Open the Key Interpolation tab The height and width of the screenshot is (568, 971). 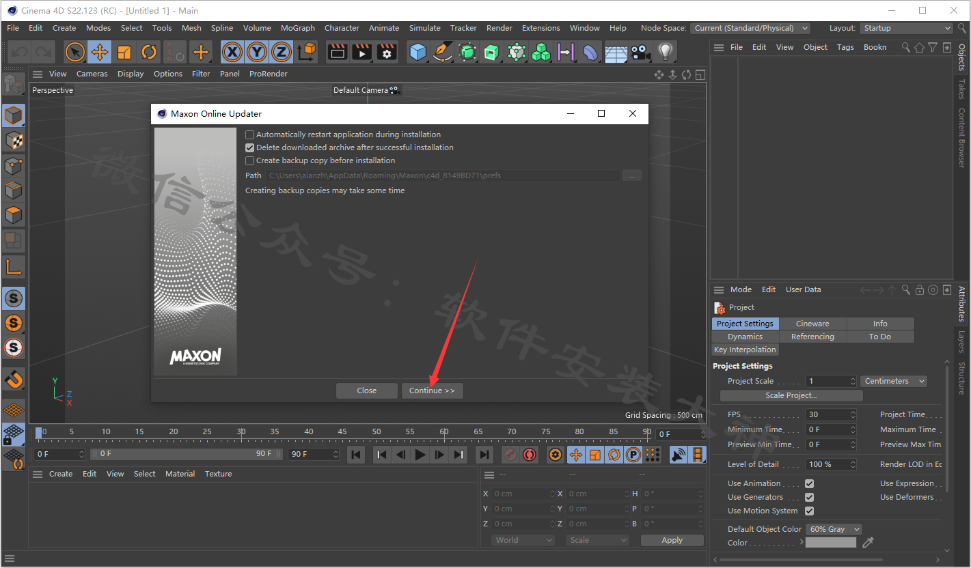[745, 350]
